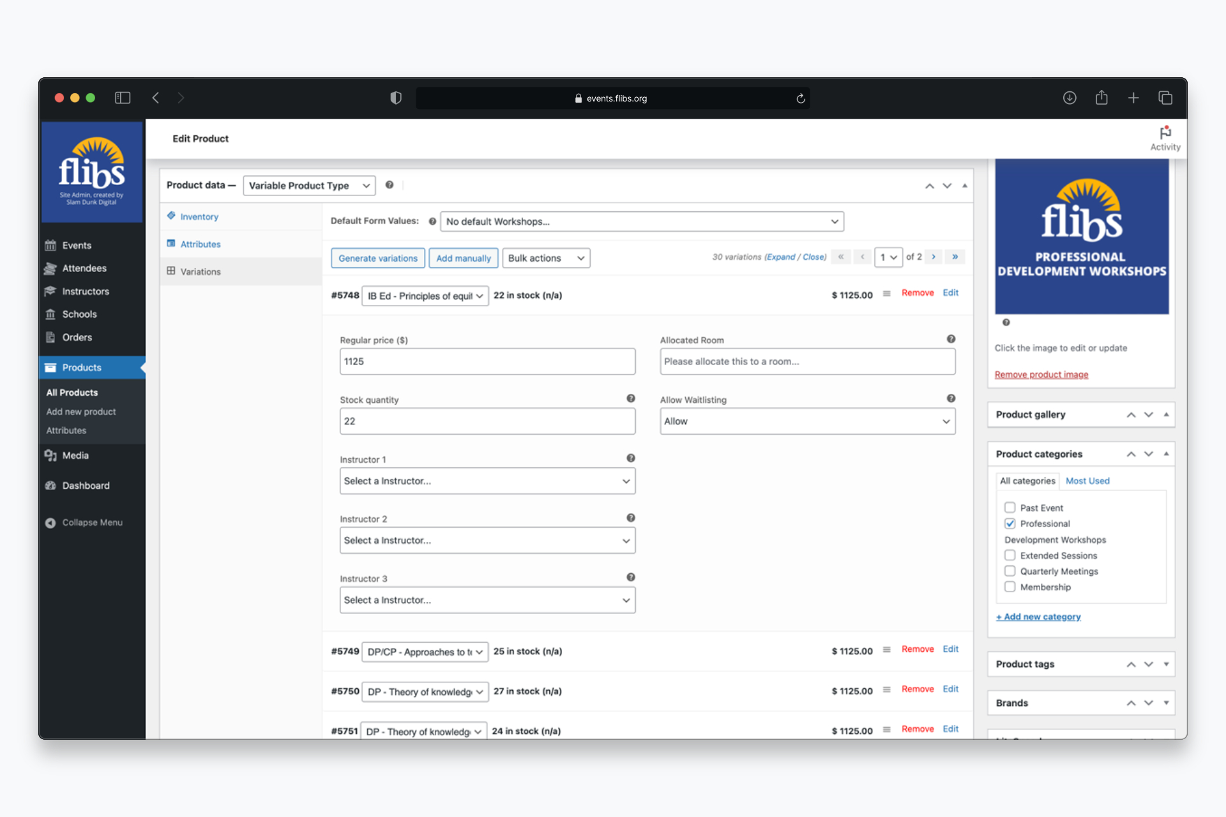
Task: Check the Past Event category
Action: (x=1010, y=507)
